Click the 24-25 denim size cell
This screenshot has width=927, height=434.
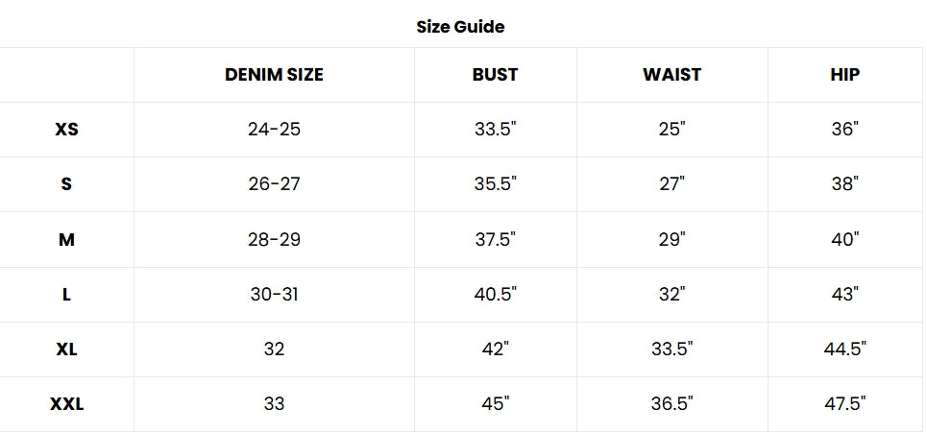(274, 130)
